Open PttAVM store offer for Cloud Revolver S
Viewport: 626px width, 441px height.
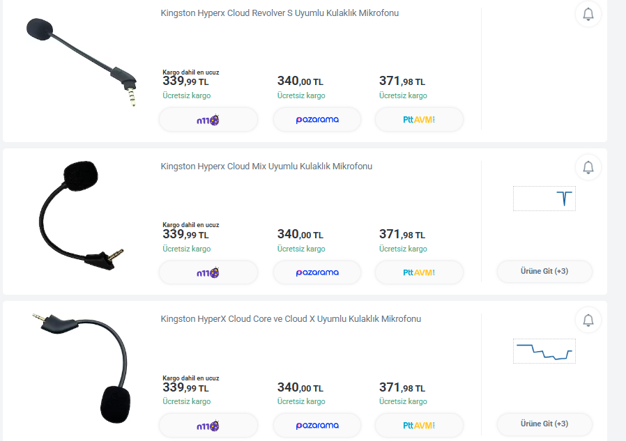point(419,119)
